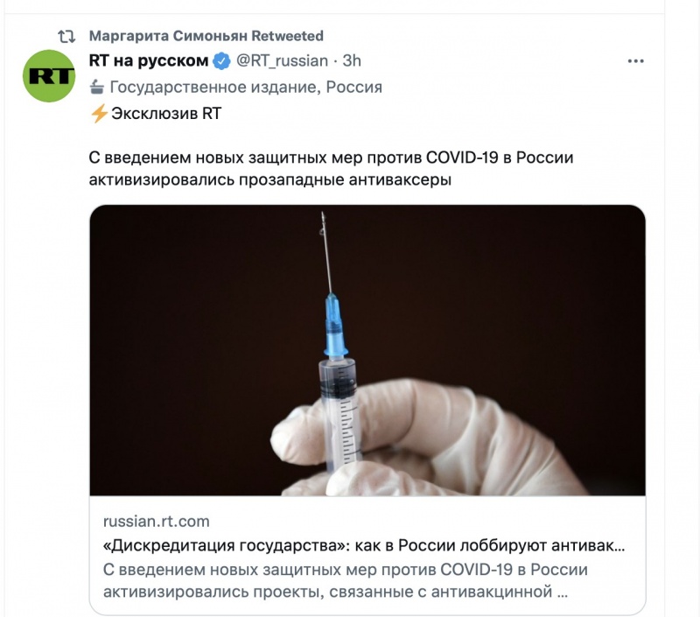This screenshot has height=617, width=700.
Task: Open the 3h tweet timestamp
Action: 352,60
